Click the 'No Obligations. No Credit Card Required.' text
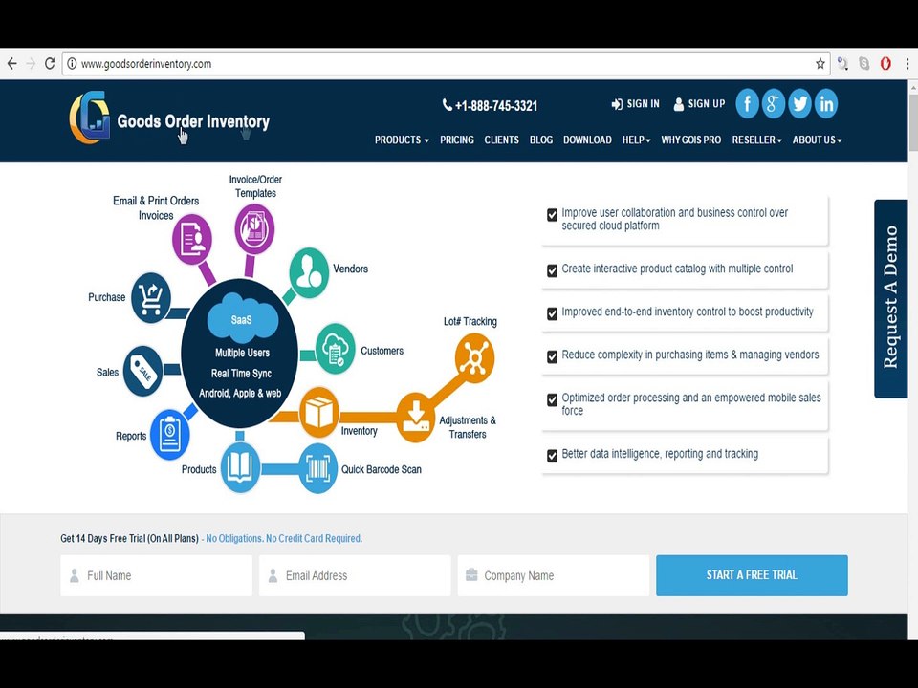The width and height of the screenshot is (918, 688). [284, 538]
